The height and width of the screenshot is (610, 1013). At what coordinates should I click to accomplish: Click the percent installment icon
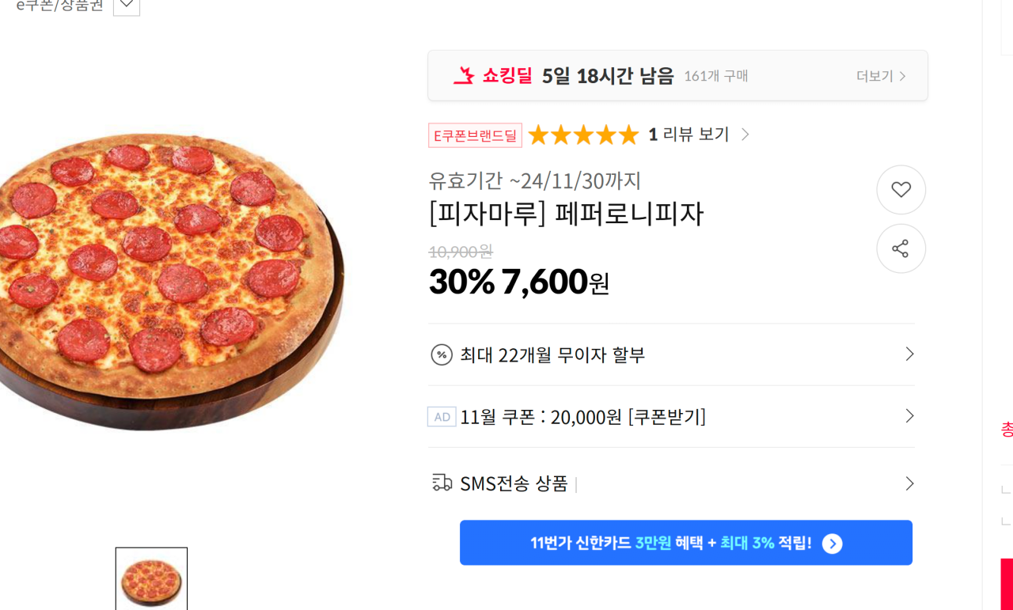point(442,354)
